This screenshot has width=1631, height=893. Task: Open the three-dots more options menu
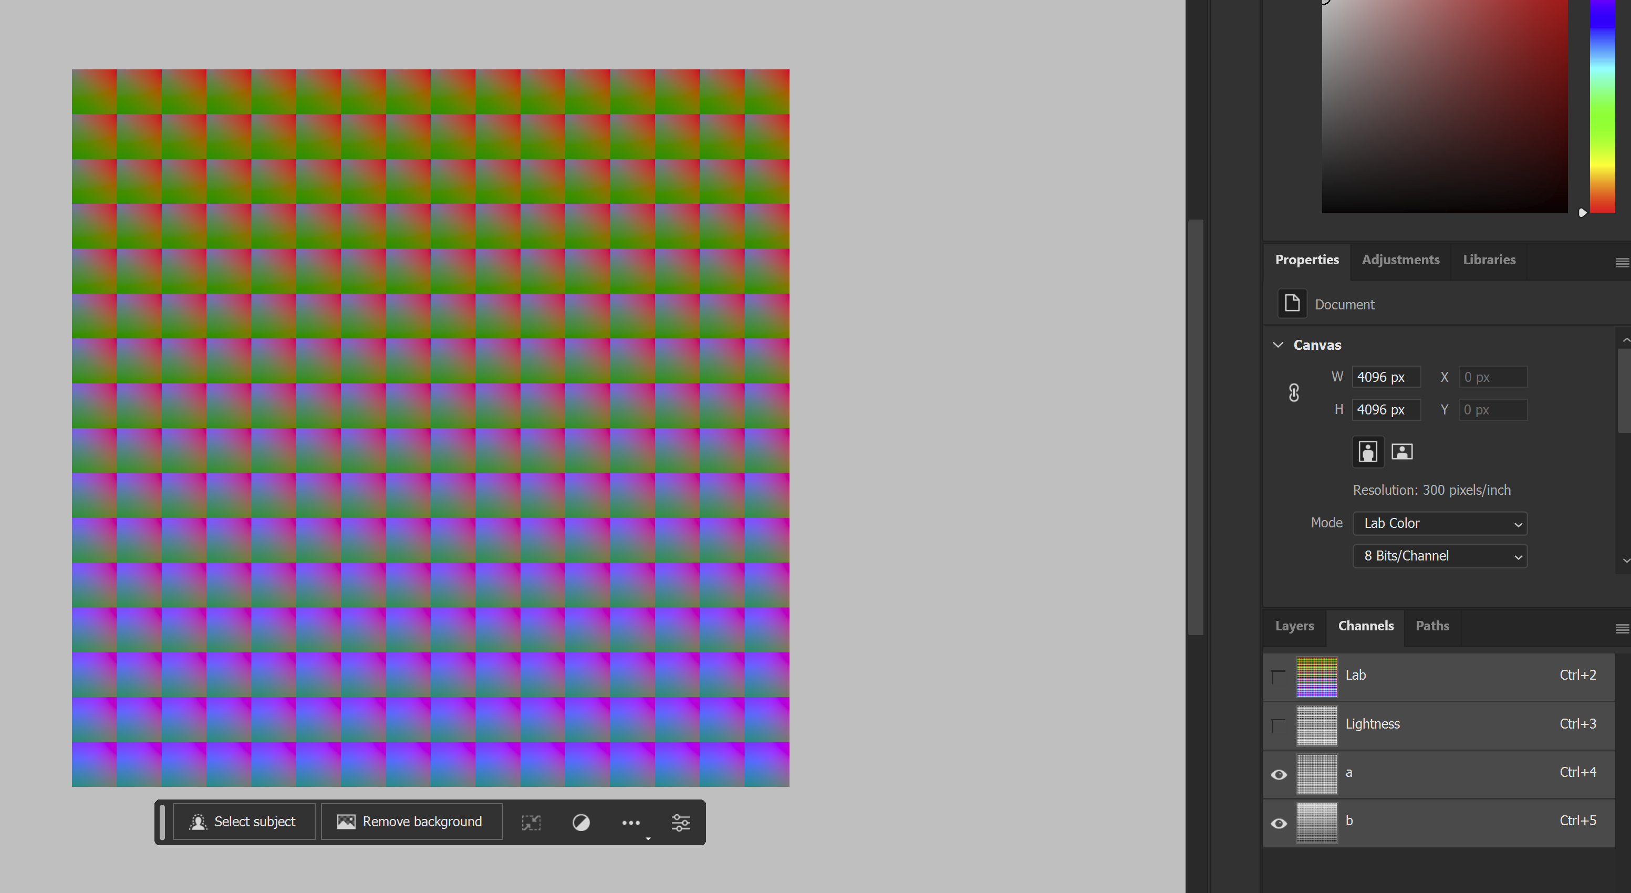pyautogui.click(x=631, y=822)
